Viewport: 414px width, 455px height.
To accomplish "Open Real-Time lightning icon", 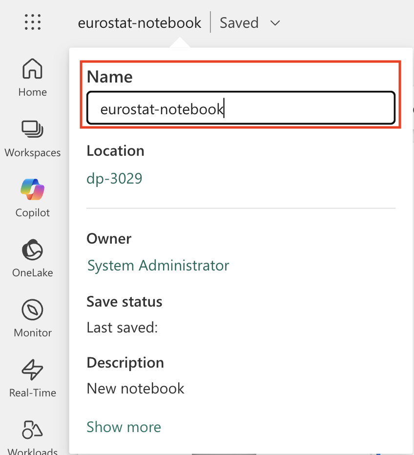I will click(33, 370).
